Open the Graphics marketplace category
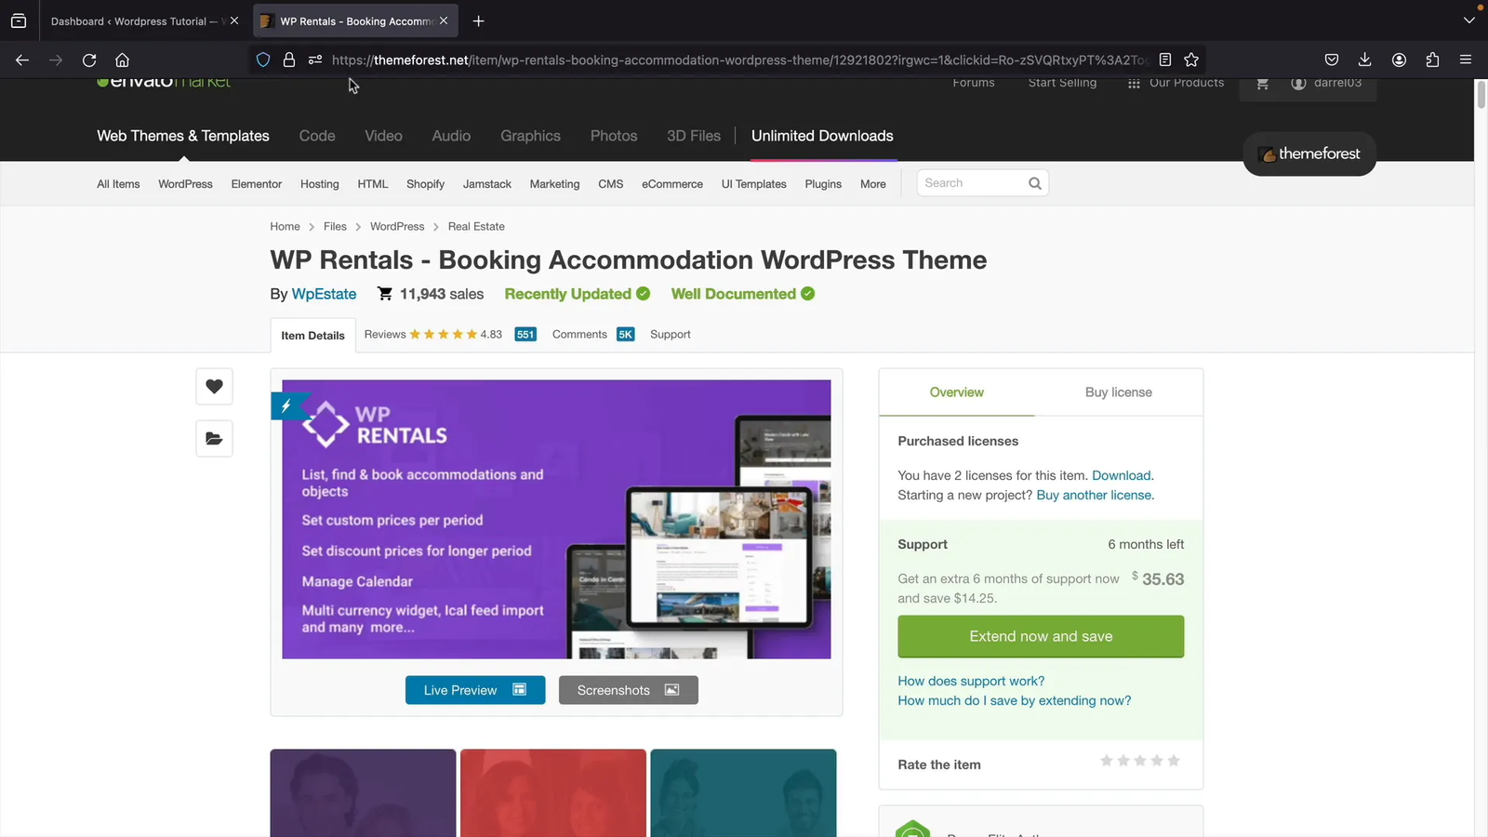The height and width of the screenshot is (837, 1488). pyautogui.click(x=530, y=136)
